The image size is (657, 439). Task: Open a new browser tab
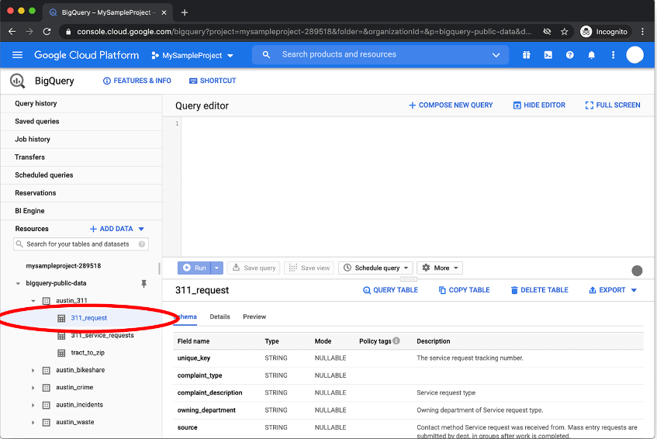pos(185,12)
